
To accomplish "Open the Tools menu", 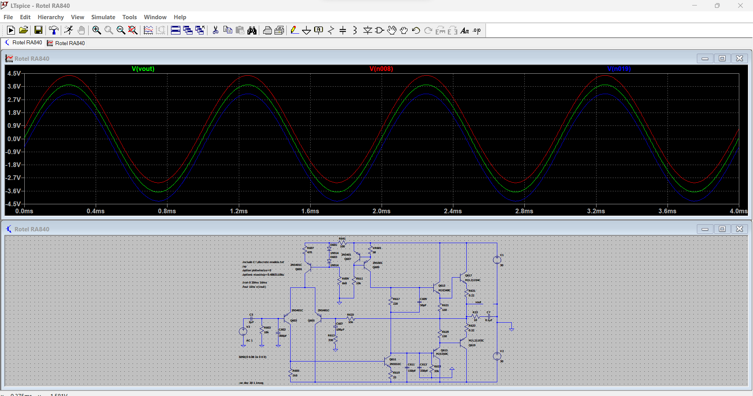I will point(129,17).
